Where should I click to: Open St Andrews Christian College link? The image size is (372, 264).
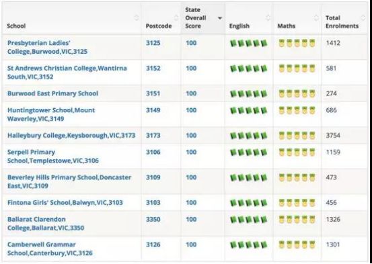[x=67, y=73]
